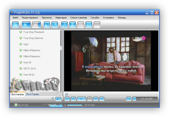Click the TV icon beside Ugra

point(21,44)
